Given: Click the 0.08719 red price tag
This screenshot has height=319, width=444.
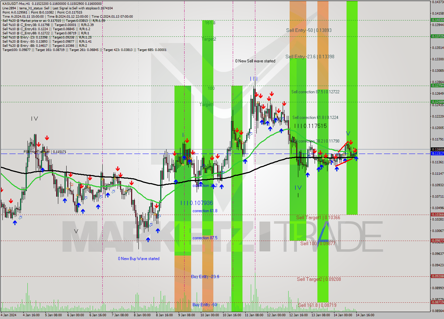Looking at the screenshot, I should (x=437, y=302).
